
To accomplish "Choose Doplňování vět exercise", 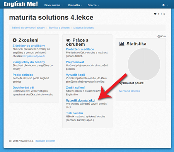I will click(23, 88).
